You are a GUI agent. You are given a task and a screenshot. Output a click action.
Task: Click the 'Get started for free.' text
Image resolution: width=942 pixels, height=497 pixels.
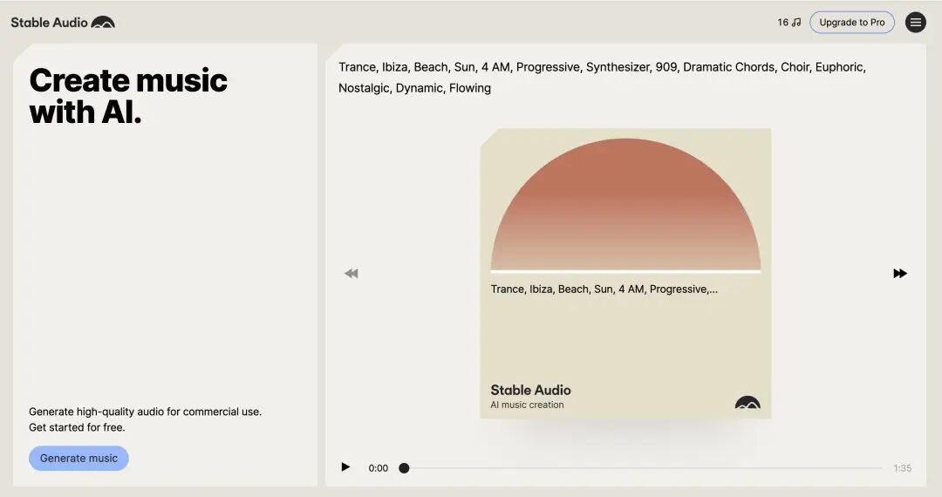(x=77, y=427)
